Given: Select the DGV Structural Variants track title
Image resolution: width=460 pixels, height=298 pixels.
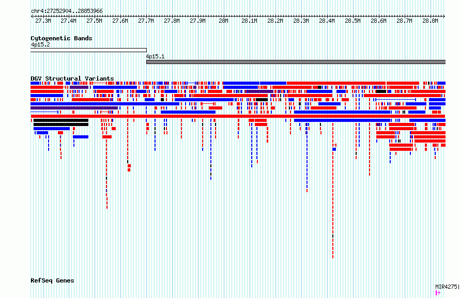Looking at the screenshot, I should tap(72, 79).
